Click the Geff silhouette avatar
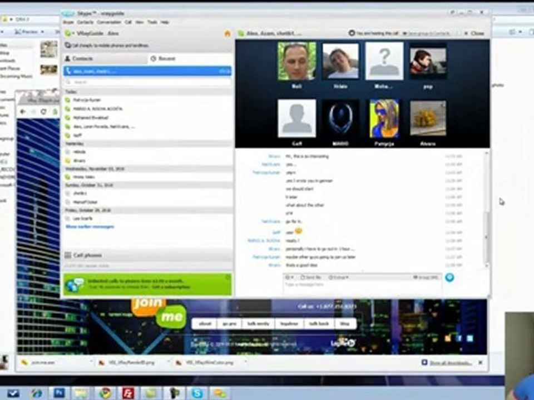Screen dimensions: 534x400 (x=296, y=118)
